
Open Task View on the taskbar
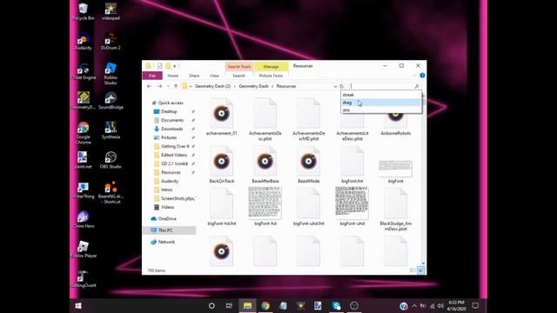tap(229, 305)
